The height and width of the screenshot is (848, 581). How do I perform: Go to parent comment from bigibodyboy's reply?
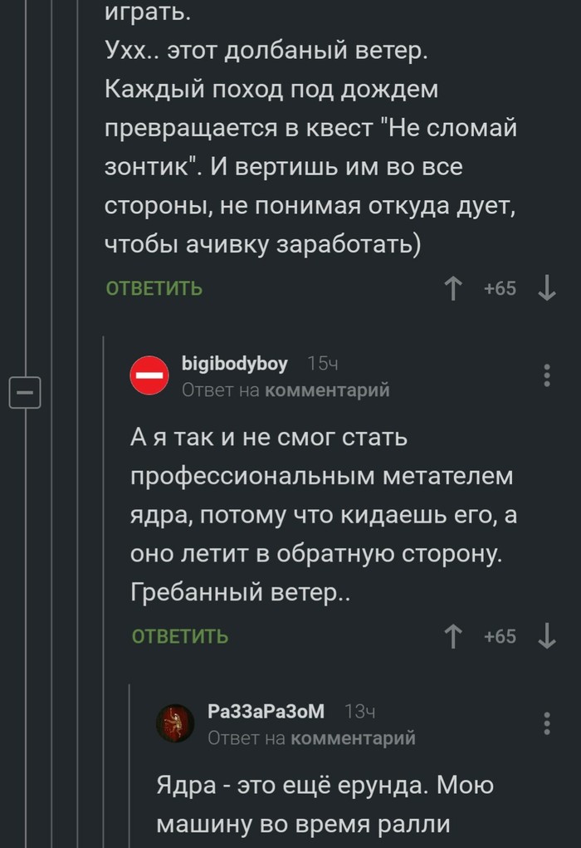coord(326,390)
